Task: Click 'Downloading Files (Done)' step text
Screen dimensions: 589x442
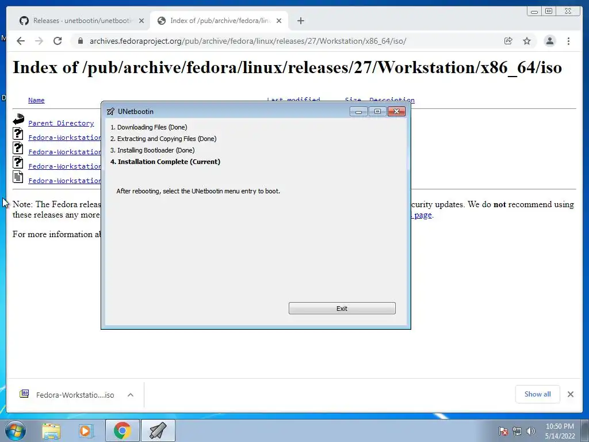Action: 149,127
